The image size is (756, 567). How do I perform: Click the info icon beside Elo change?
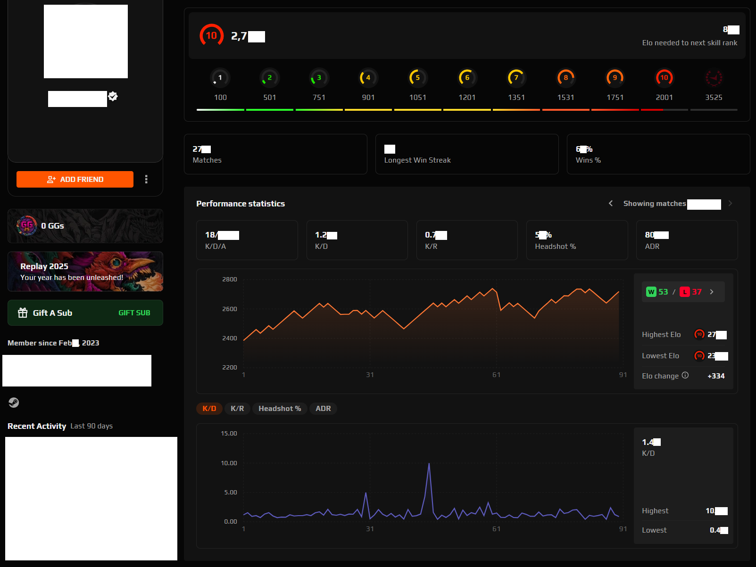click(x=685, y=375)
